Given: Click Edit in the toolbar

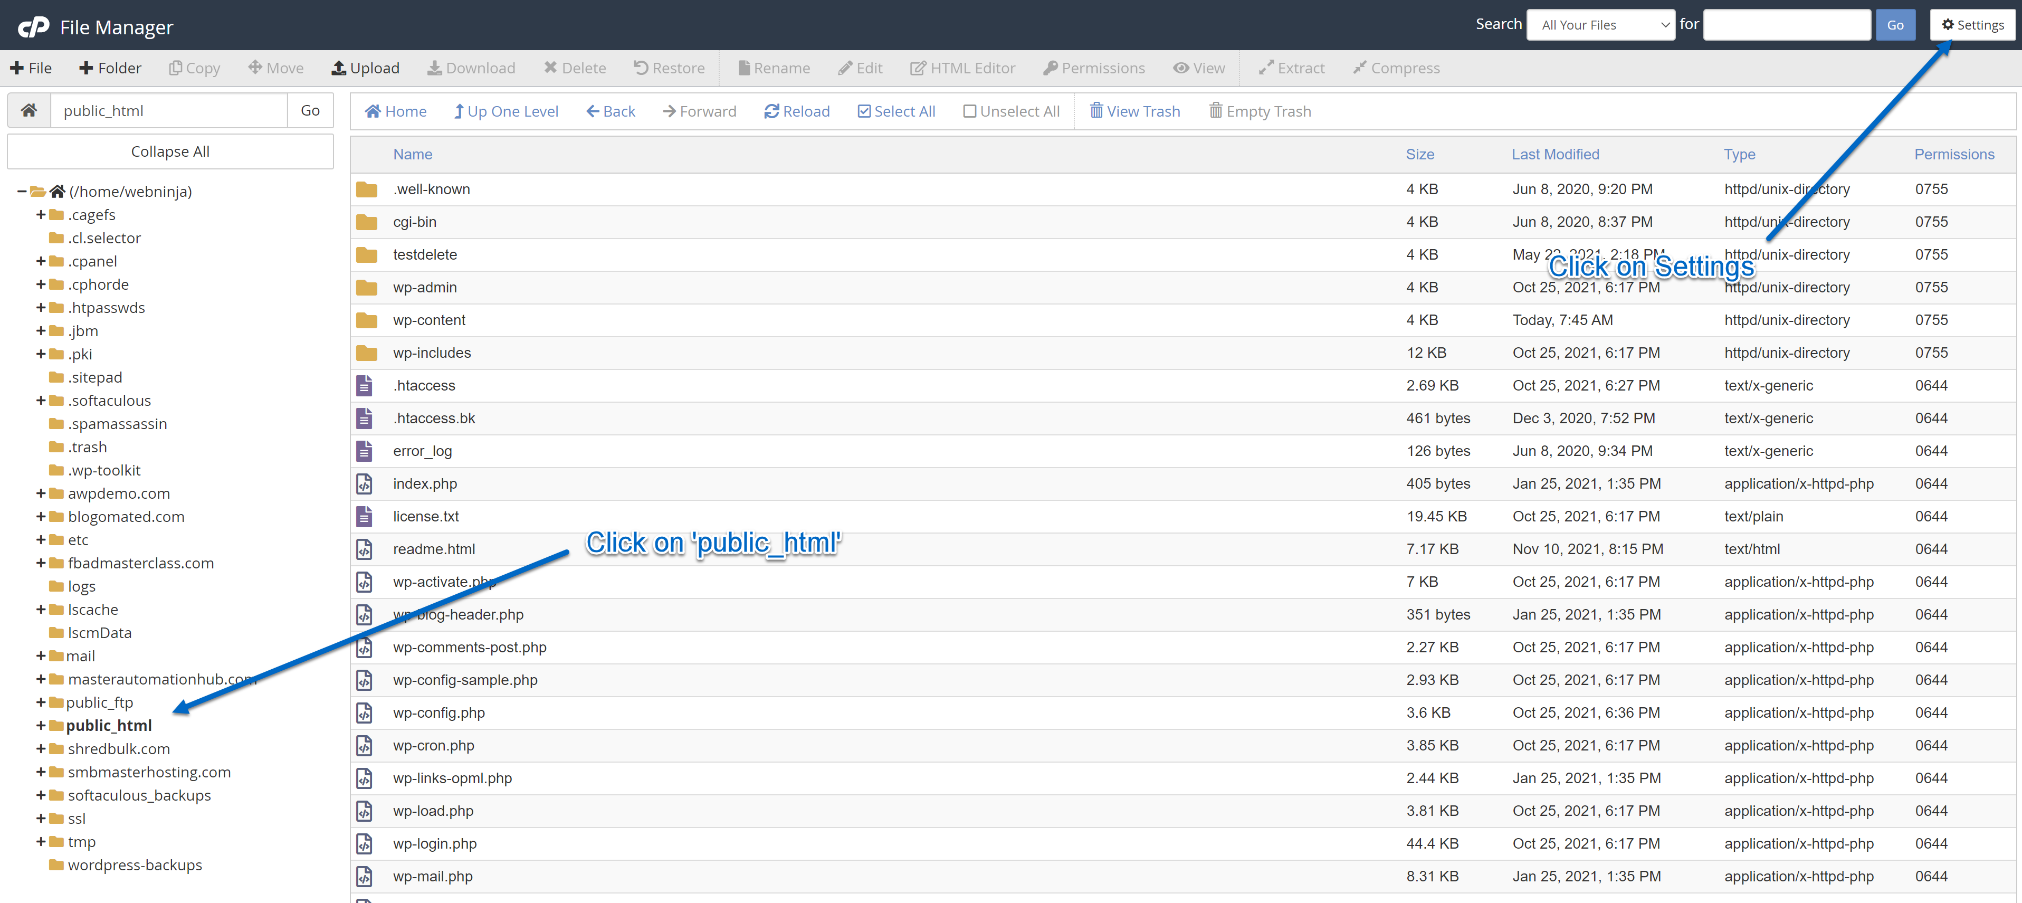Looking at the screenshot, I should pos(860,68).
